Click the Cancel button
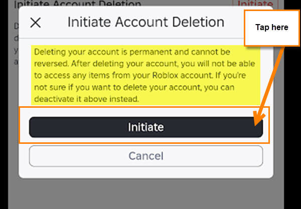301x209 pixels. click(145, 156)
